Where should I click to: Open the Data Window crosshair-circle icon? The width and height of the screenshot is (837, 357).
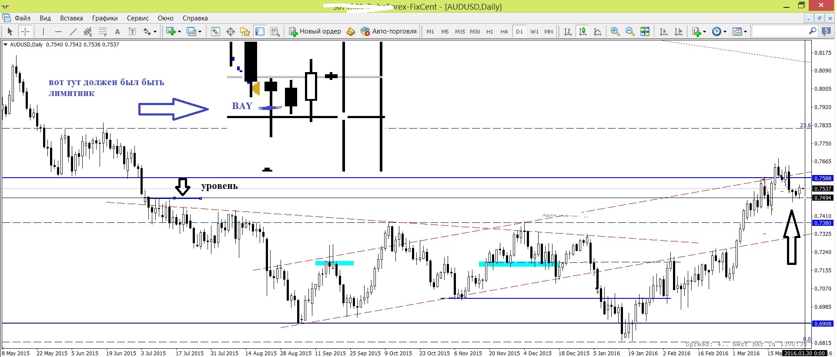230,31
